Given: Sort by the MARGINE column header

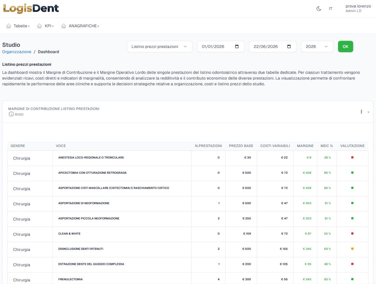Looking at the screenshot, I should (305, 146).
